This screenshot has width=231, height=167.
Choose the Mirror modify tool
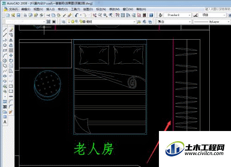click(x=11, y=40)
